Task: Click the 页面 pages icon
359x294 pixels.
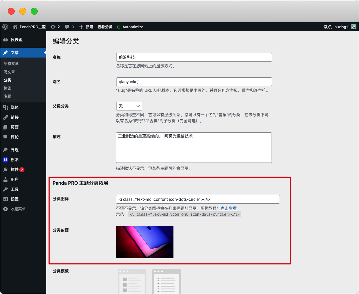Action: pos(5,127)
